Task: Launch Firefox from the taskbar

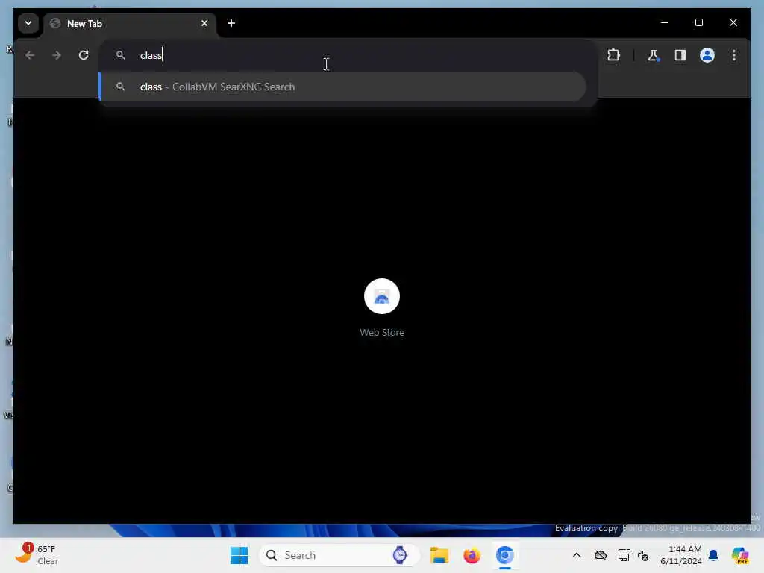Action: click(x=472, y=555)
